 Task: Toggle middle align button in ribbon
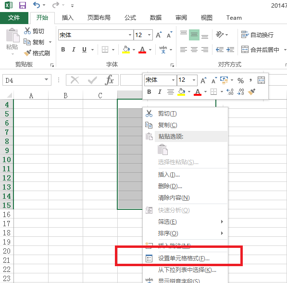[194, 35]
